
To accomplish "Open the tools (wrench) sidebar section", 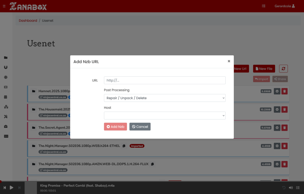I will [x=6, y=117].
